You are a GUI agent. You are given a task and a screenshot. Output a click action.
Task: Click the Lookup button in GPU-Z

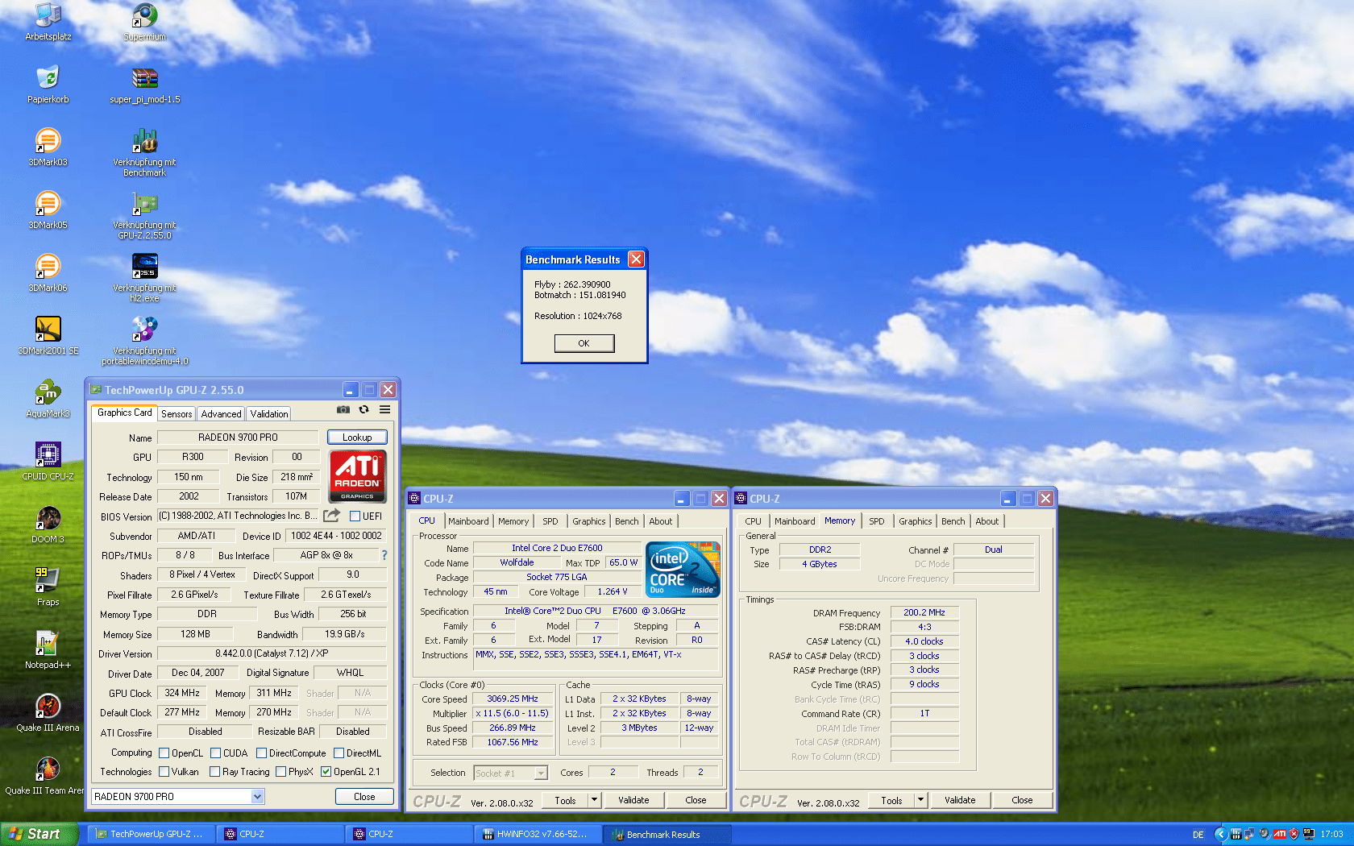click(x=357, y=438)
